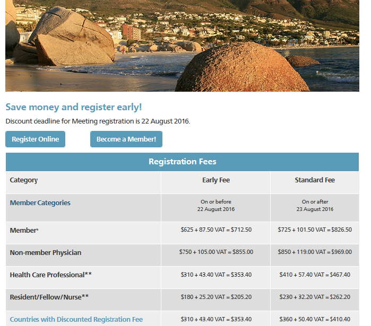Click the Standard Fee column header
This screenshot has width=371, height=326.
[315, 180]
